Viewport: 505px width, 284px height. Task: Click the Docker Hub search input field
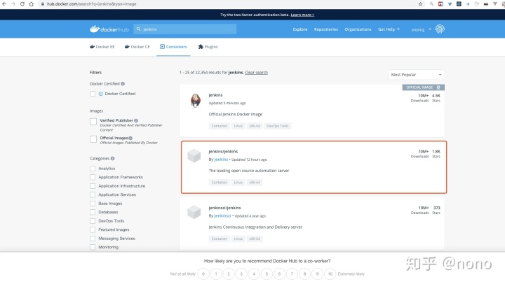[x=185, y=29]
